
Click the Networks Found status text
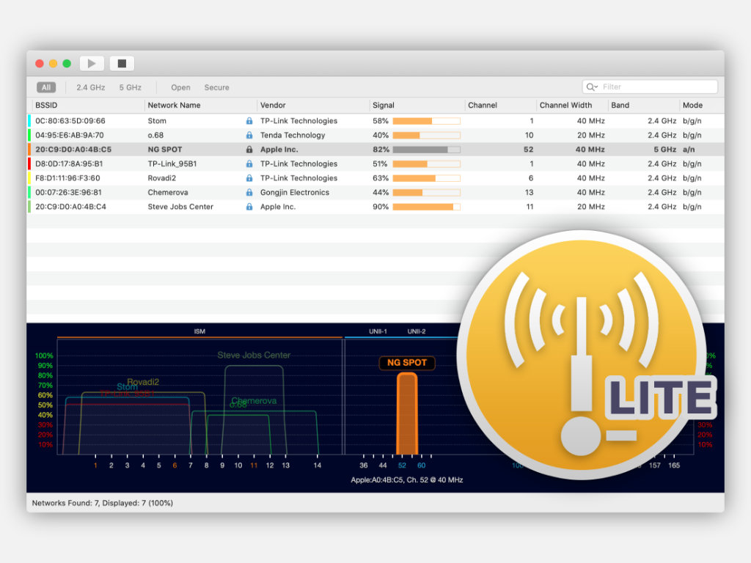click(102, 503)
